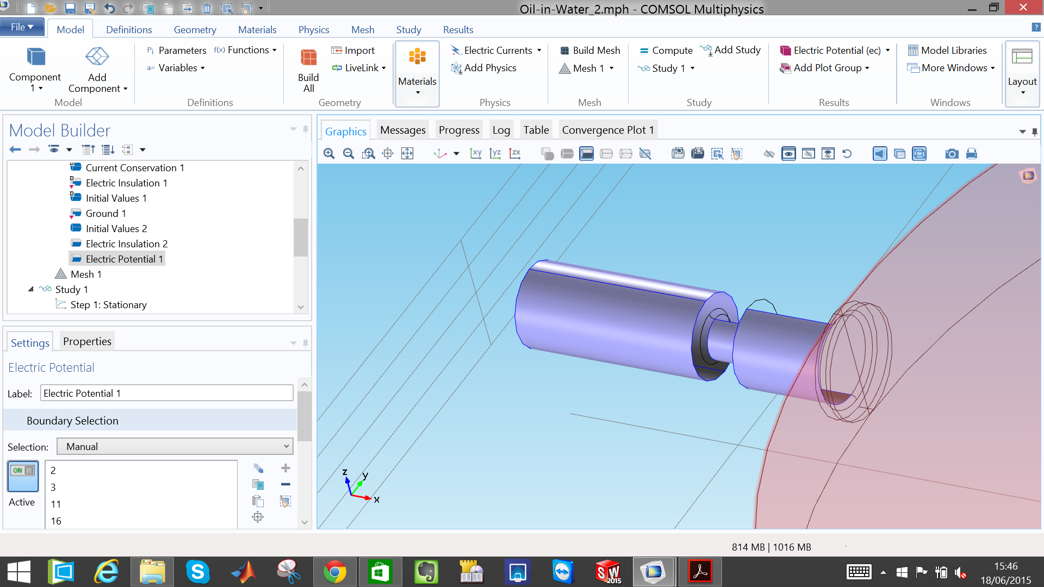
Task: Toggle wireframe rendering button
Action: (x=919, y=154)
